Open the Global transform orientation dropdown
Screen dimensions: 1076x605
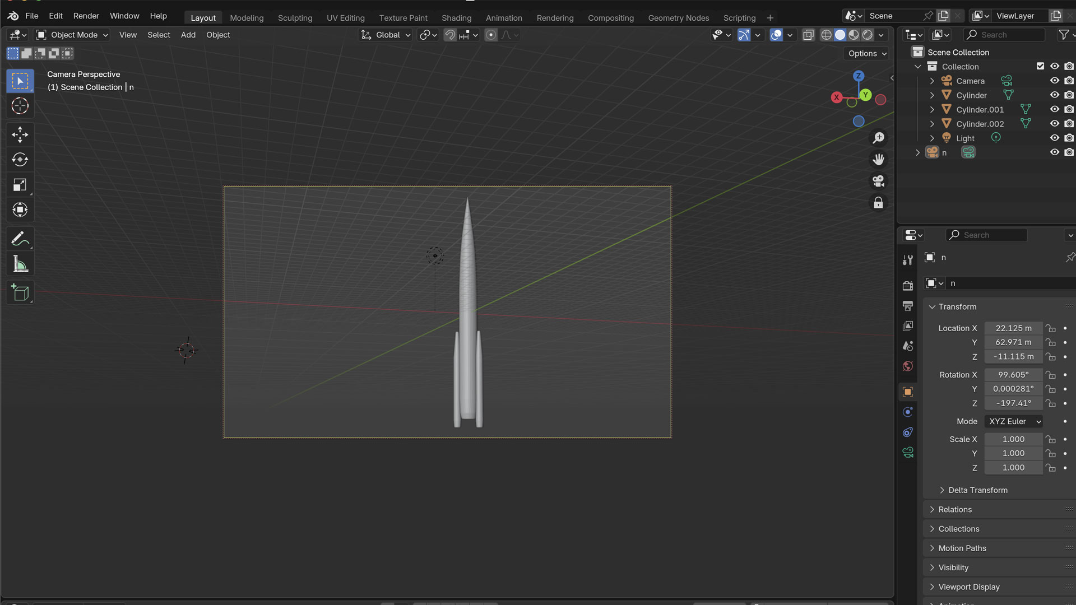pyautogui.click(x=386, y=35)
